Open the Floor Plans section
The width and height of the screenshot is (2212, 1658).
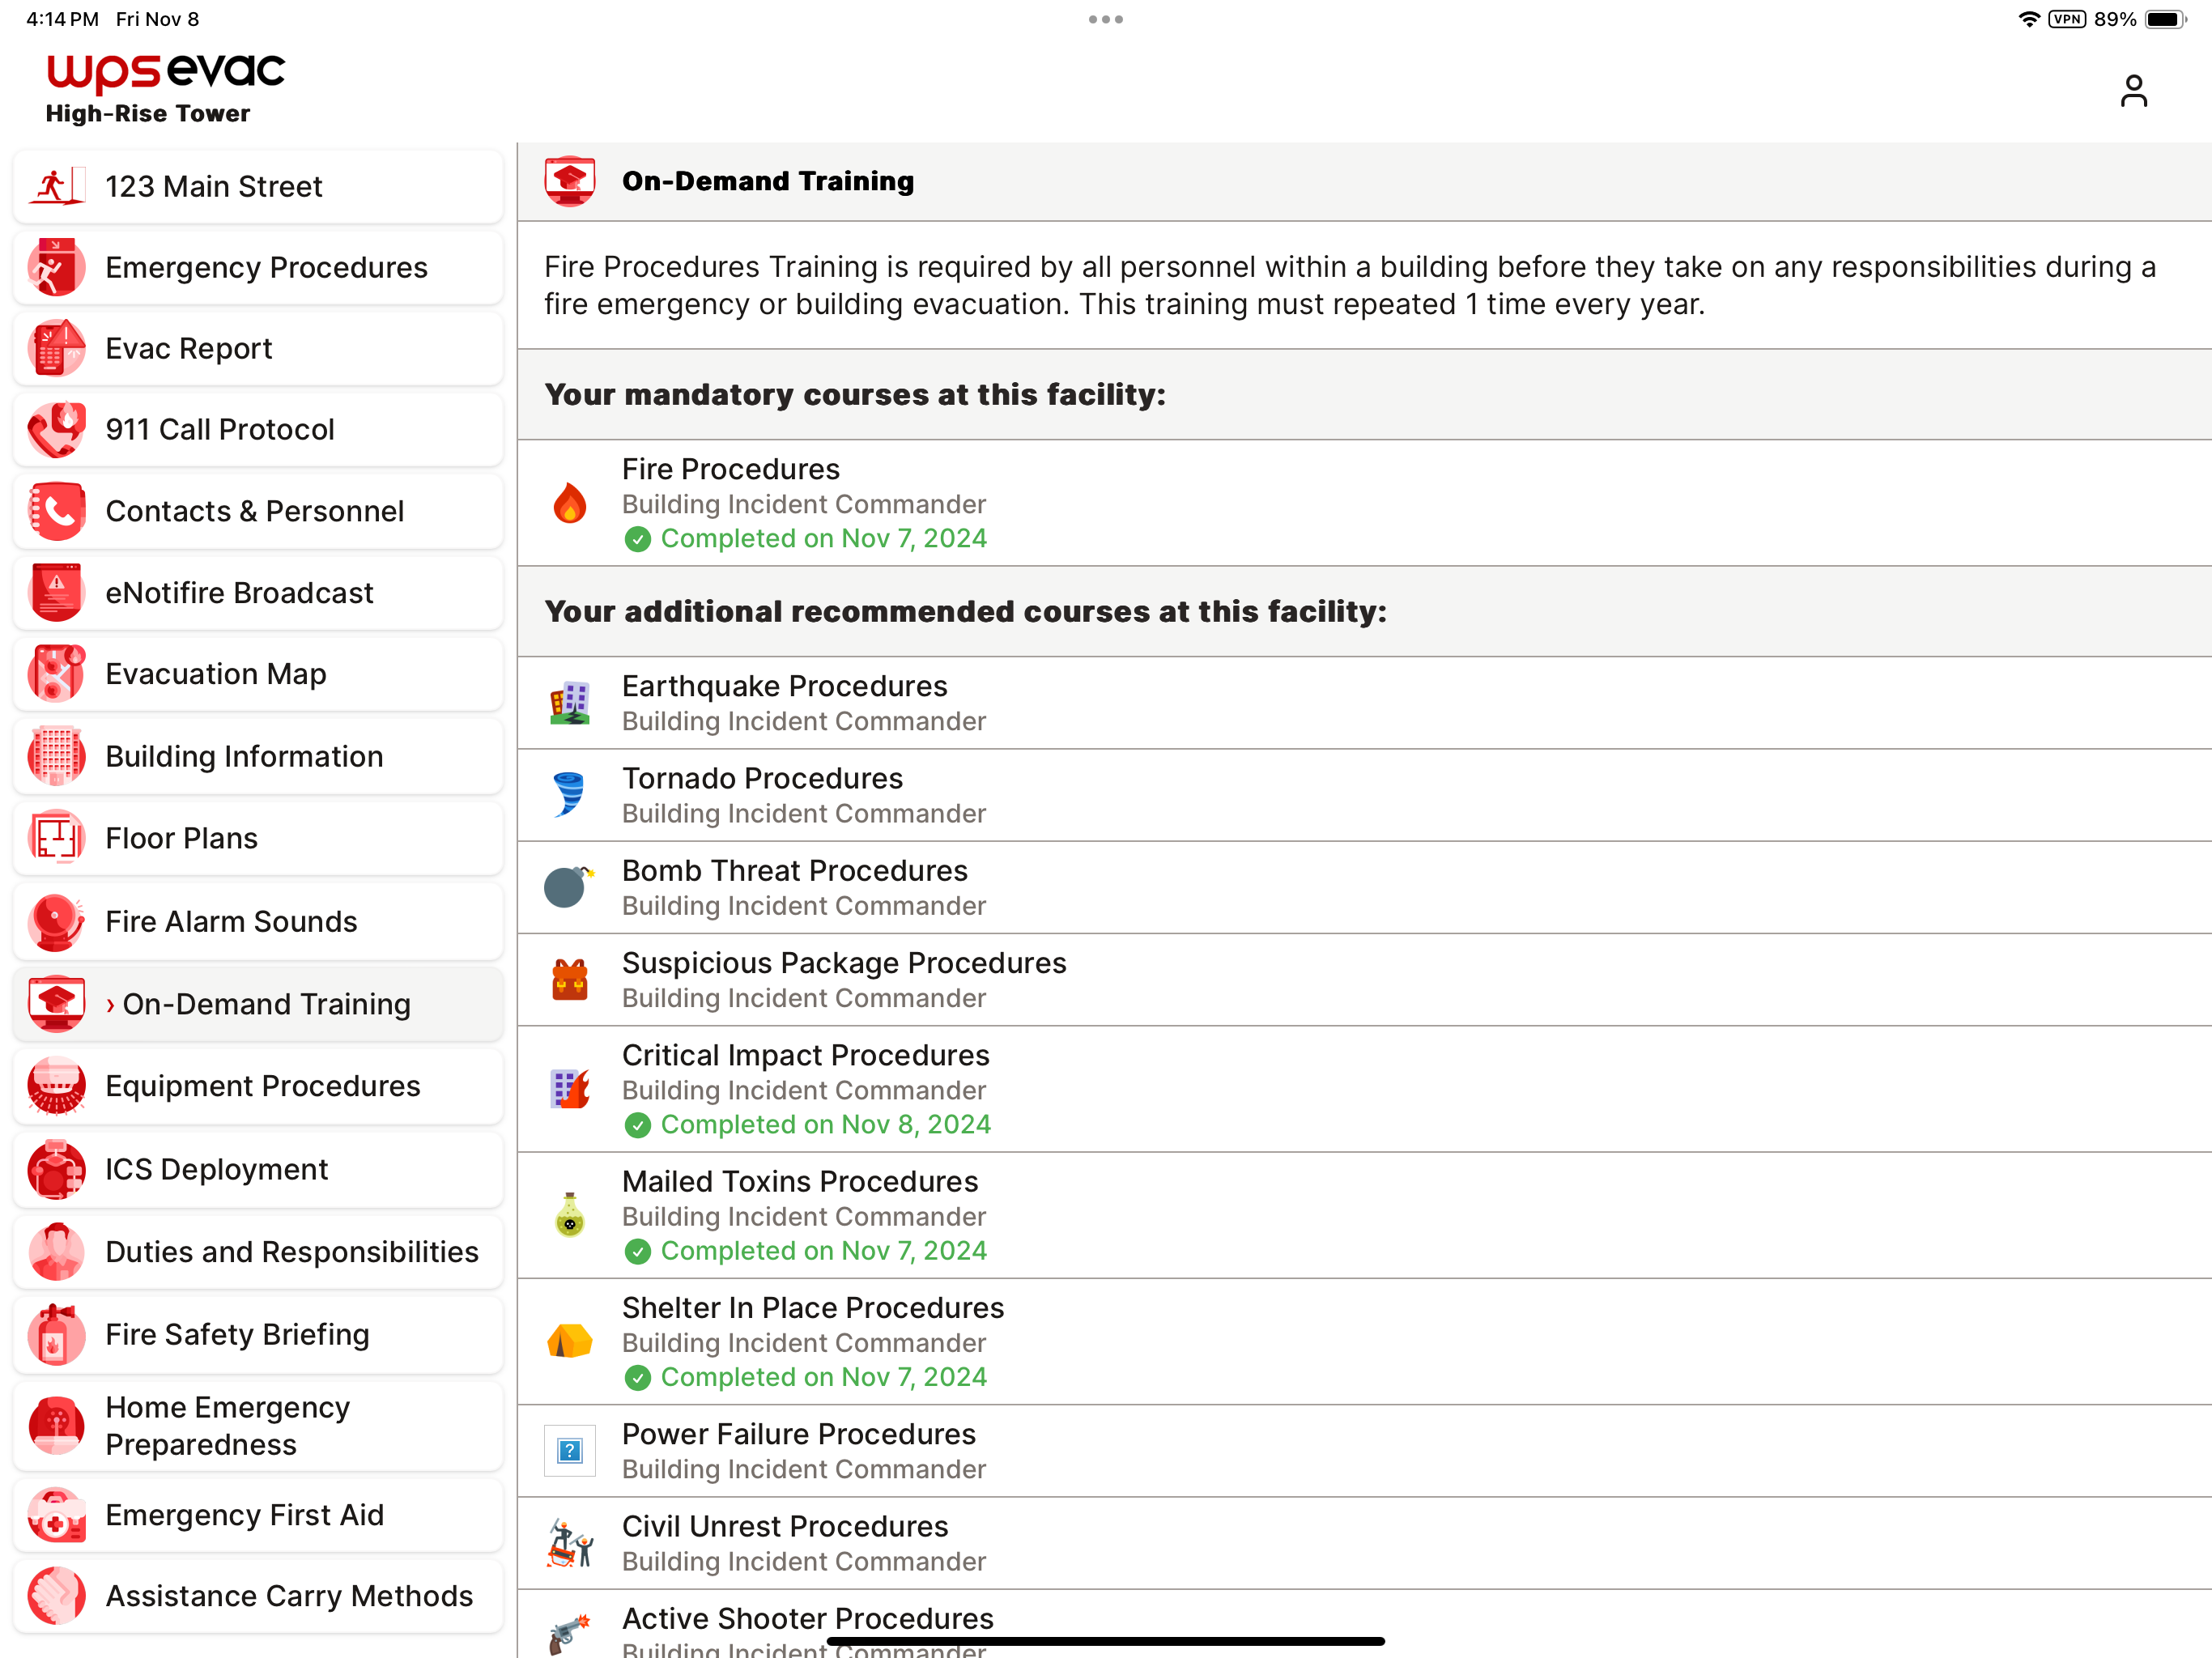258,838
